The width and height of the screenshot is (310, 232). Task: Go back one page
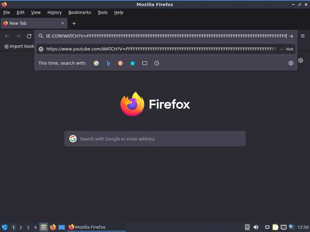pyautogui.click(x=7, y=36)
